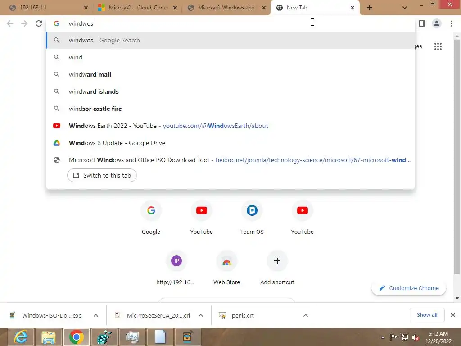Select the 'wind' suggestion
The image size is (461, 346).
coord(230,57)
